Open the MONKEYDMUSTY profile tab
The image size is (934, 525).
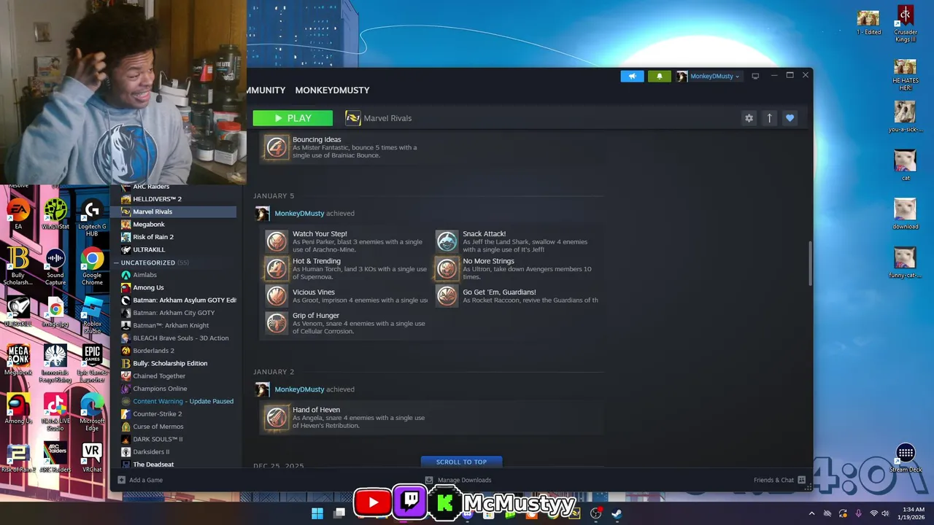coord(332,90)
